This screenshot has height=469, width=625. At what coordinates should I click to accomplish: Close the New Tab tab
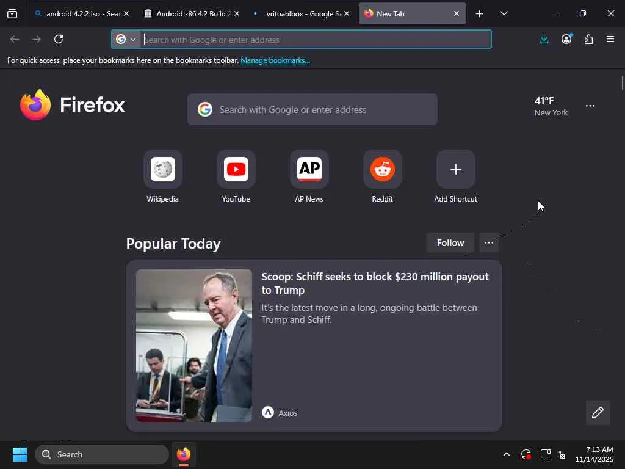pyautogui.click(x=457, y=13)
